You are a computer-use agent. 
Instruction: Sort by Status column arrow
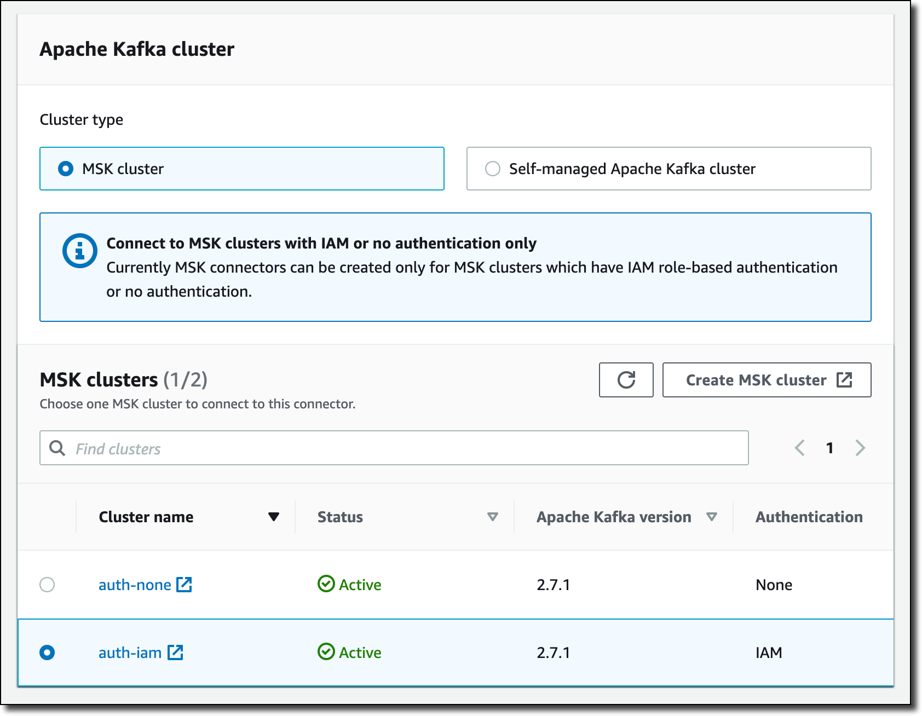(x=493, y=517)
